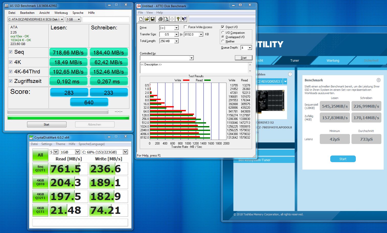Click the Save floppy icon in ATTO
The image size is (387, 233).
coord(153,19)
